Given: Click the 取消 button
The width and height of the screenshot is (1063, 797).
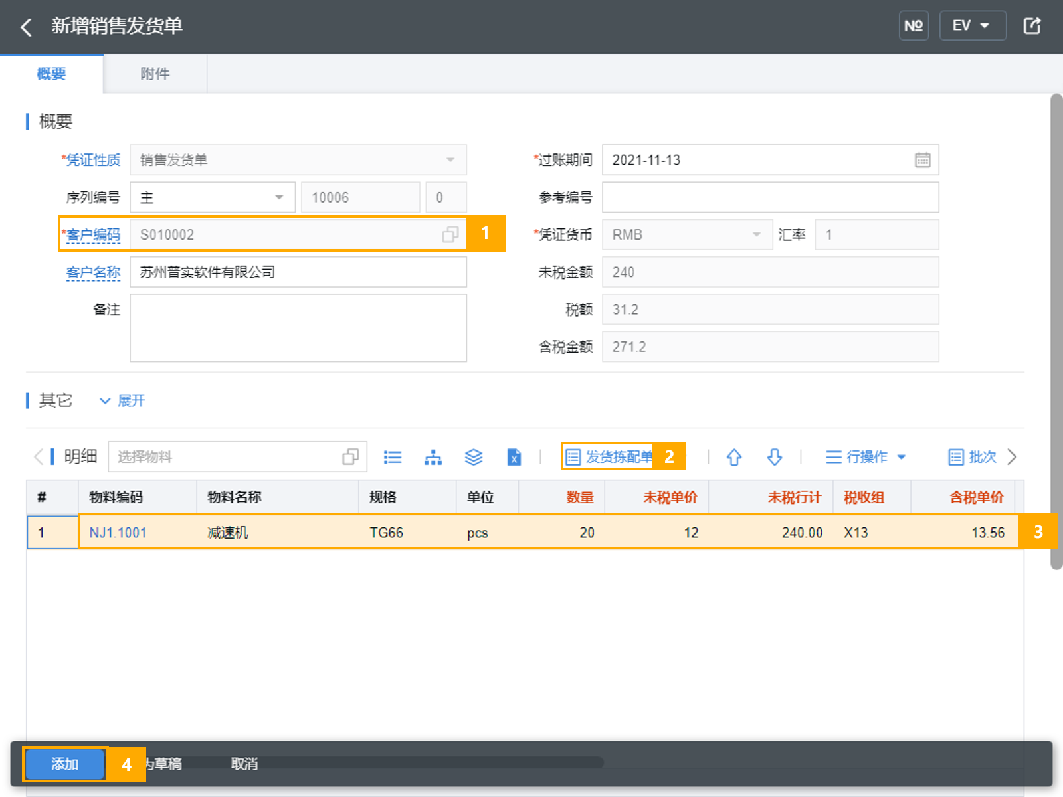Looking at the screenshot, I should coord(244,764).
